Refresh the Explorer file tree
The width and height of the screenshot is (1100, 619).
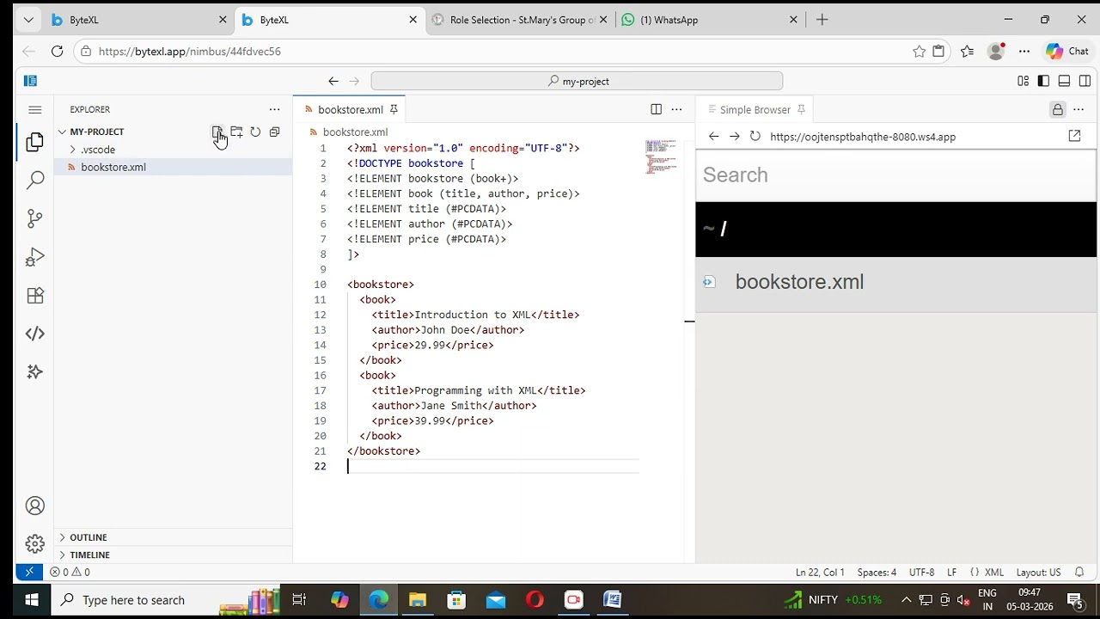(x=255, y=132)
